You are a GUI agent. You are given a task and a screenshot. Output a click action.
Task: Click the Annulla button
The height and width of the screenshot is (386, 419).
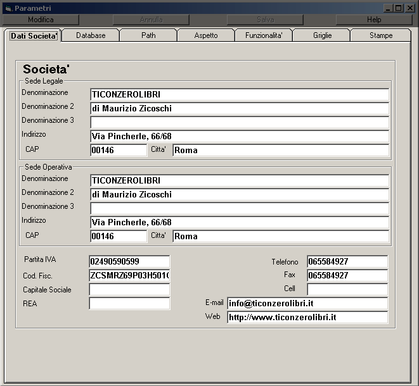151,20
